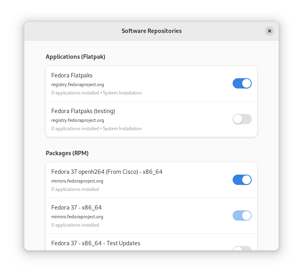Viewport: 303px width, 277px height.
Task: Click the Software Repositories window title
Action: [151, 31]
